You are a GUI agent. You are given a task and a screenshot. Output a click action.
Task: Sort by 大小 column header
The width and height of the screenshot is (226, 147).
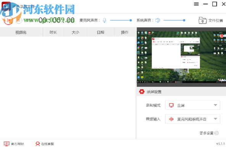coord(75,32)
